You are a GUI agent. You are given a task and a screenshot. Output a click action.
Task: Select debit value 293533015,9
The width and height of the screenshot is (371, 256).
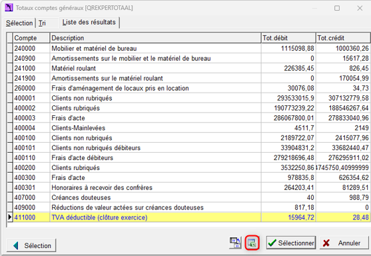pyautogui.click(x=288, y=98)
